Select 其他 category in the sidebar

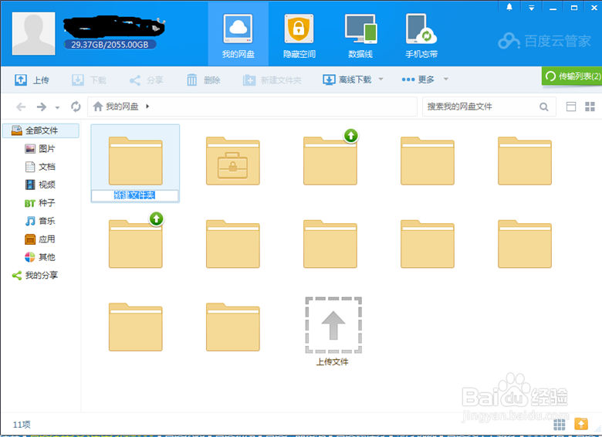pyautogui.click(x=40, y=257)
